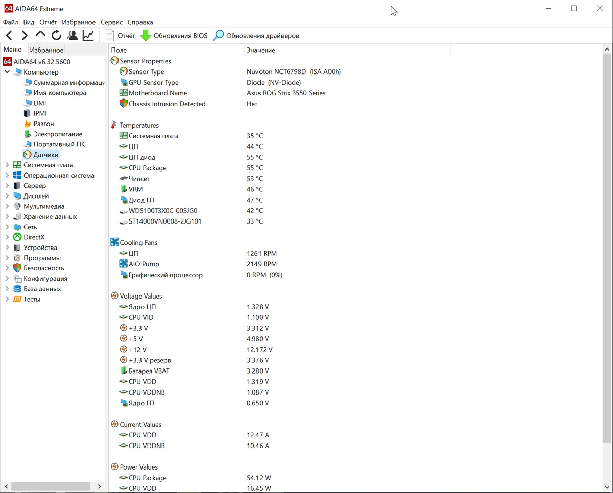
Task: Click Обновления BIOS button
Action: point(174,35)
